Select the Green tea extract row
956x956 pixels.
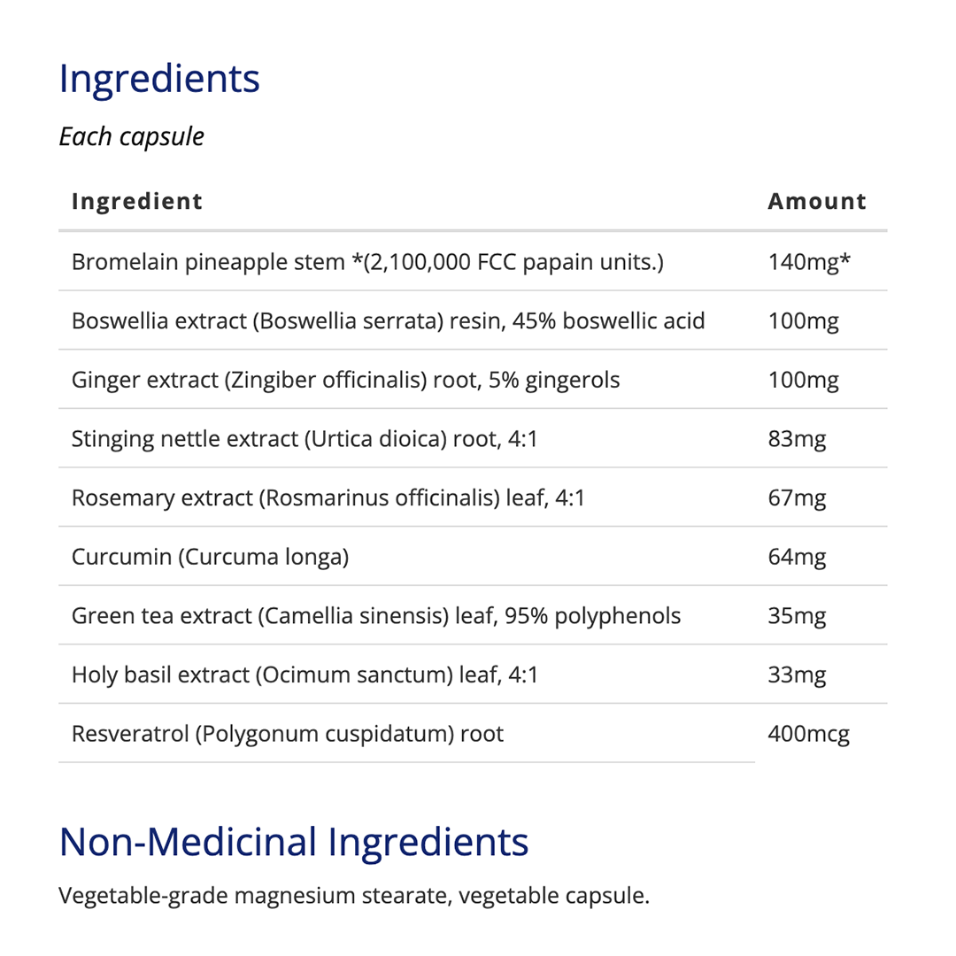(x=375, y=616)
